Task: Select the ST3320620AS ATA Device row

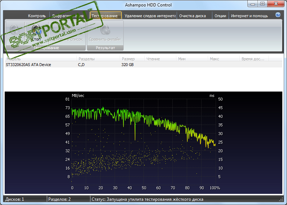Action: click(143, 65)
